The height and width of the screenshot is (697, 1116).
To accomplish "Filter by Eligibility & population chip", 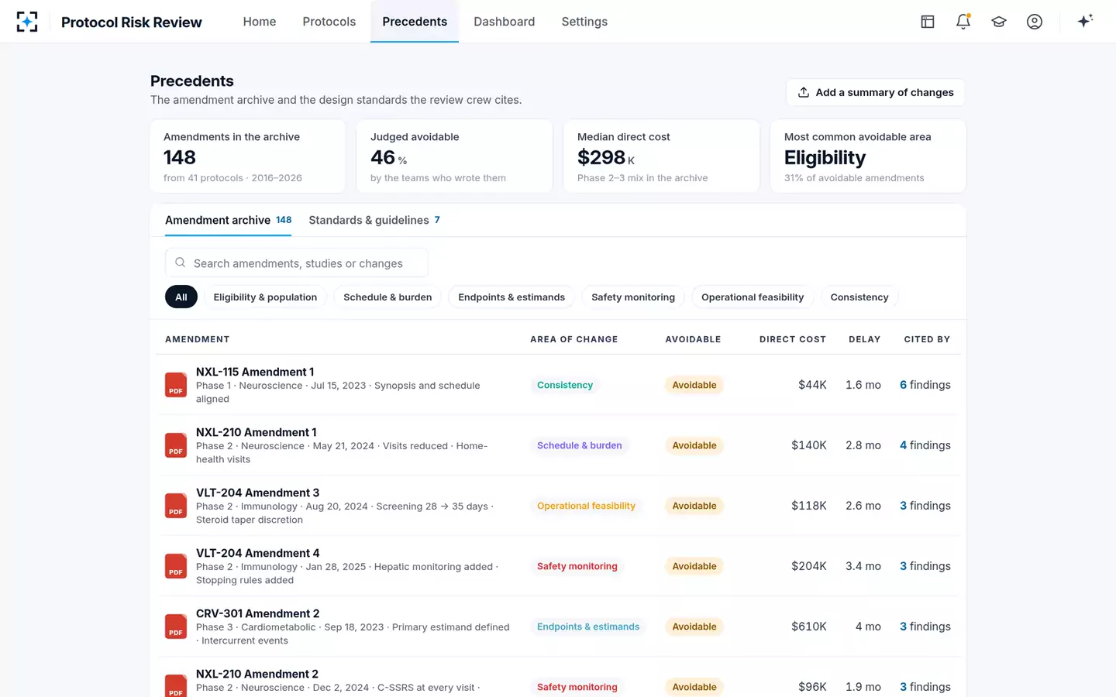I will 265,297.
